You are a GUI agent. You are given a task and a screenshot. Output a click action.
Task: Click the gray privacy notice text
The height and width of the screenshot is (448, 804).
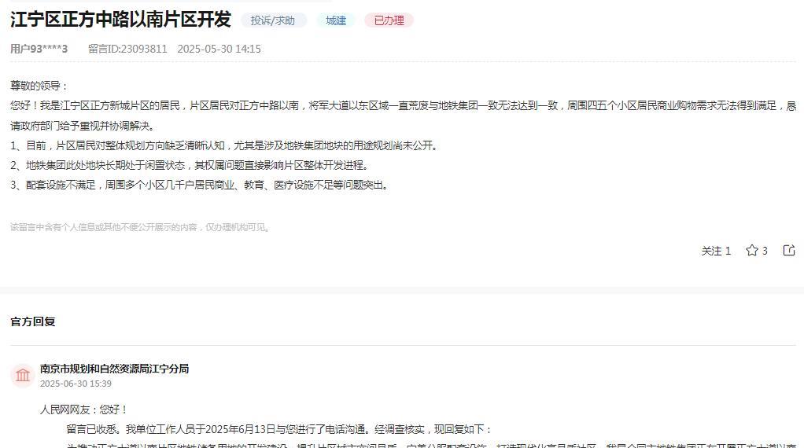(x=141, y=227)
